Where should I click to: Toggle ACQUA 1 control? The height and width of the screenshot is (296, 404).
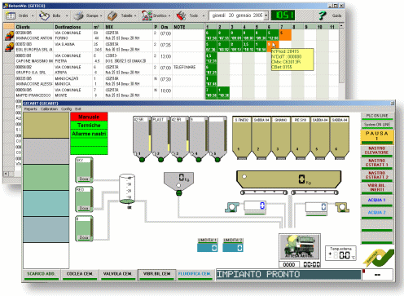(x=377, y=201)
